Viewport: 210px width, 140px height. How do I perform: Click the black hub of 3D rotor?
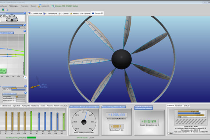[x=122, y=59]
